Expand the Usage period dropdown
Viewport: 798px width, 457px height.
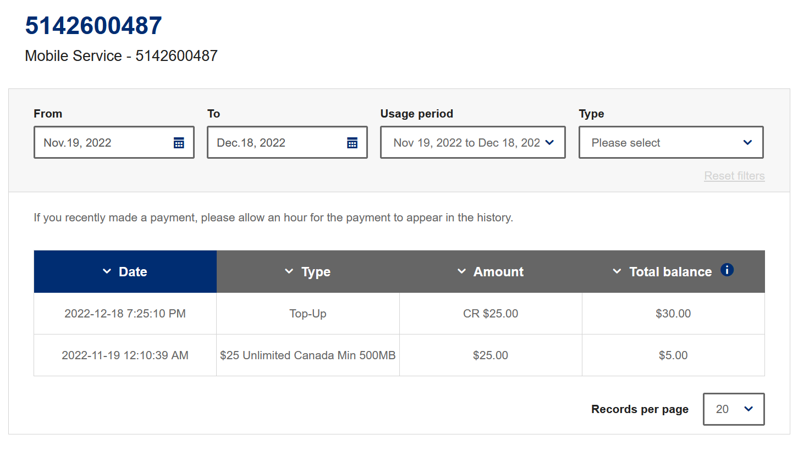point(472,143)
